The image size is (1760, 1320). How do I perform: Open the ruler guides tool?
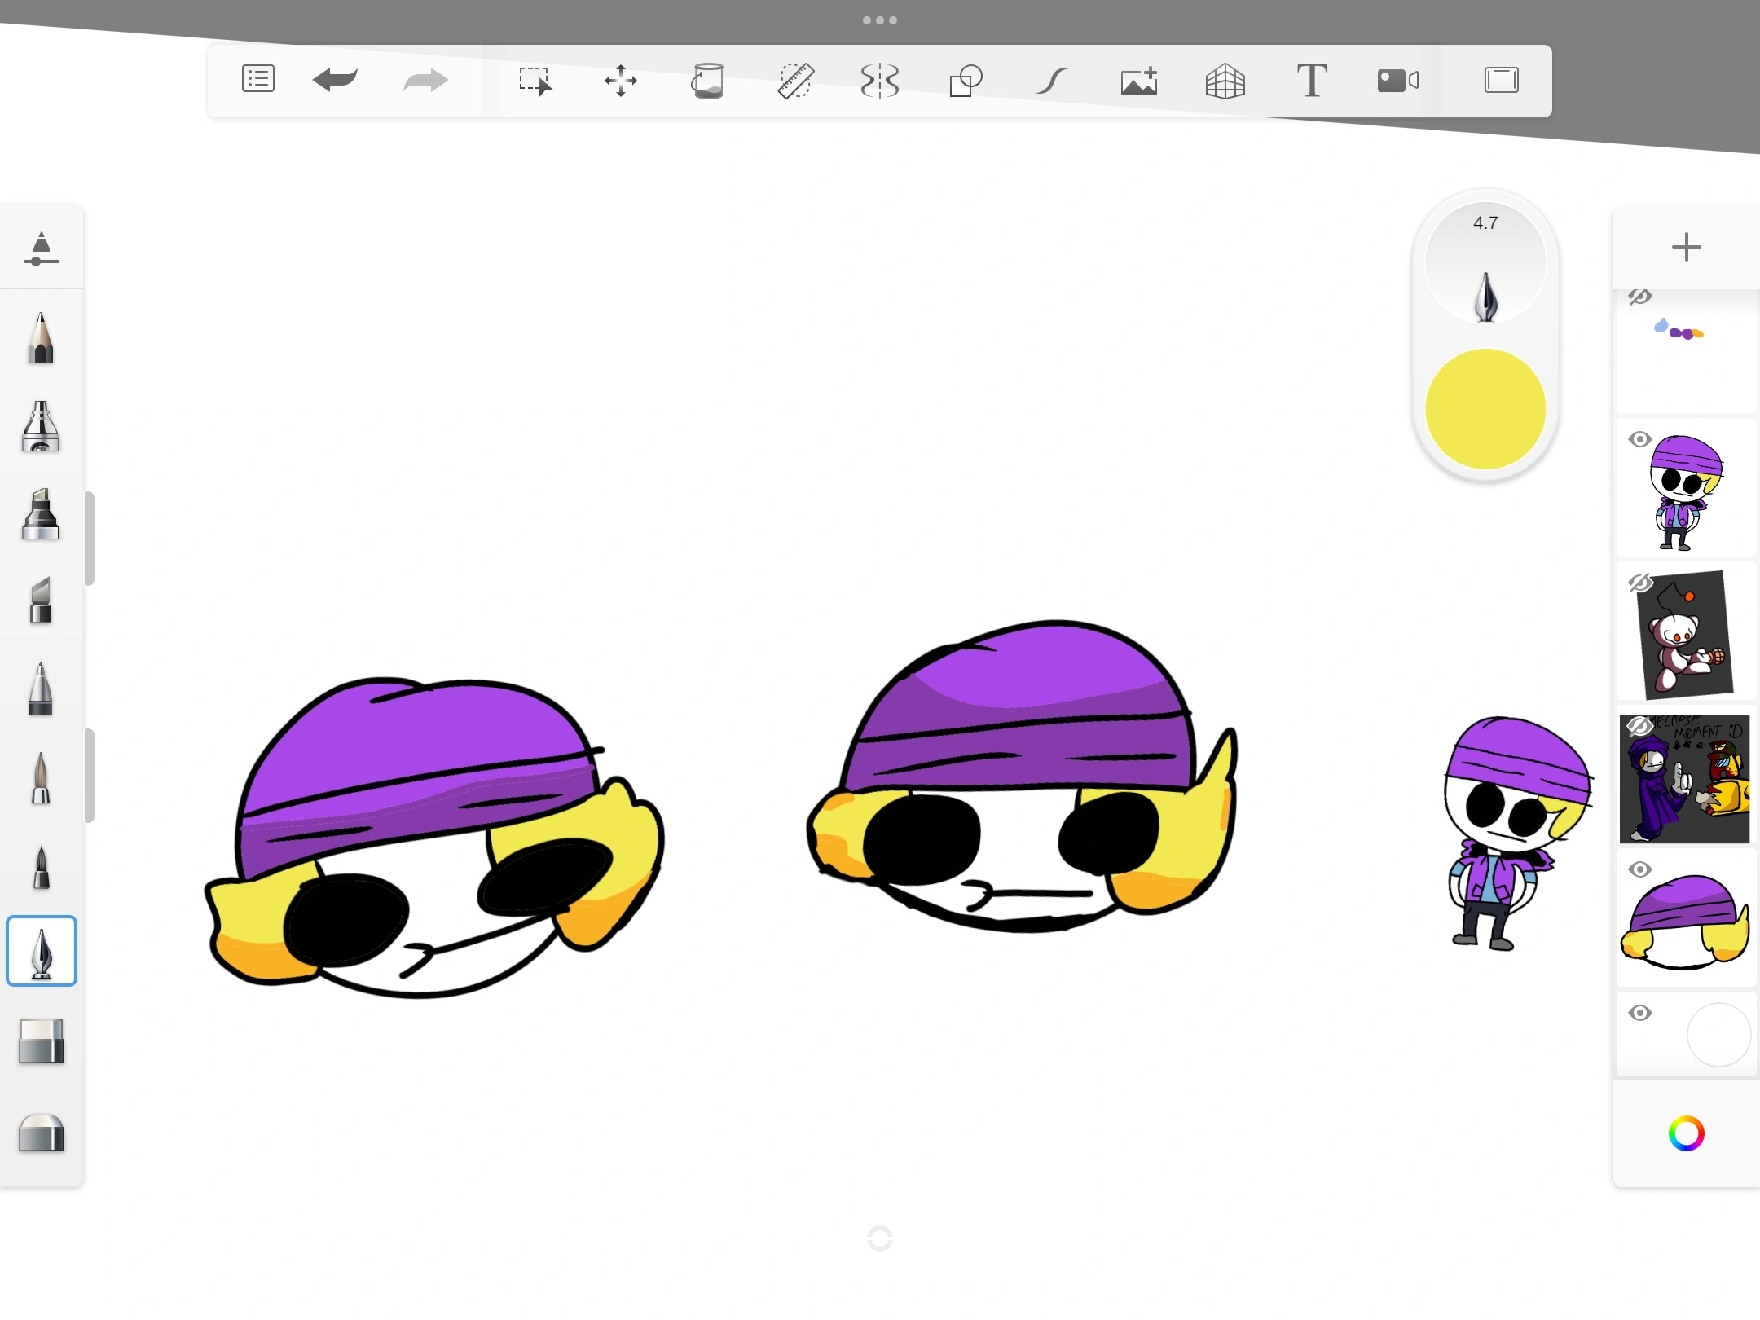click(x=794, y=81)
